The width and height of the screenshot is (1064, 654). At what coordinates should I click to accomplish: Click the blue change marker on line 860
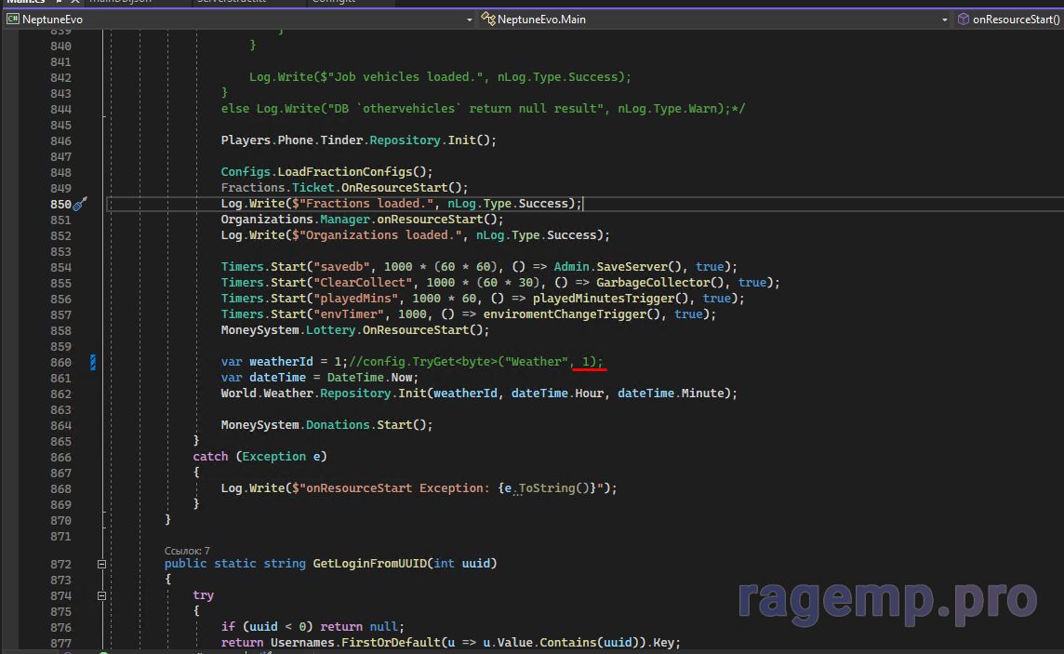tap(93, 362)
